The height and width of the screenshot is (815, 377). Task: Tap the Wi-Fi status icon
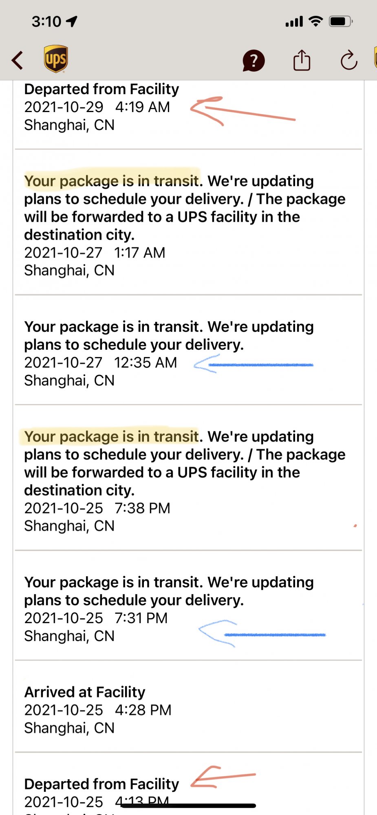tap(315, 21)
